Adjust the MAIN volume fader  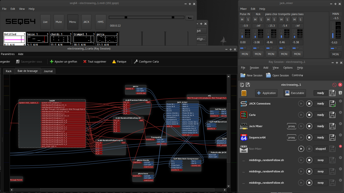click(x=332, y=31)
